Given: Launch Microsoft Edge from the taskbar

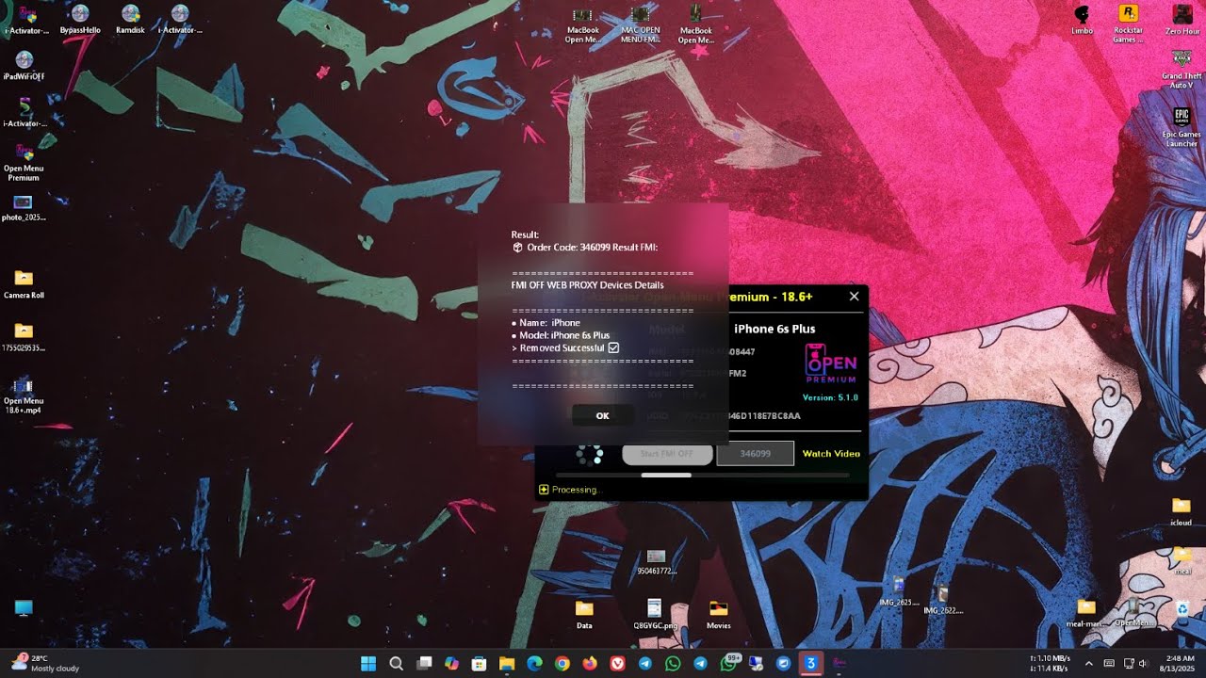Looking at the screenshot, I should [534, 663].
